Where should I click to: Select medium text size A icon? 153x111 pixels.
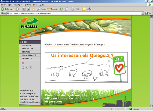point(27,67)
